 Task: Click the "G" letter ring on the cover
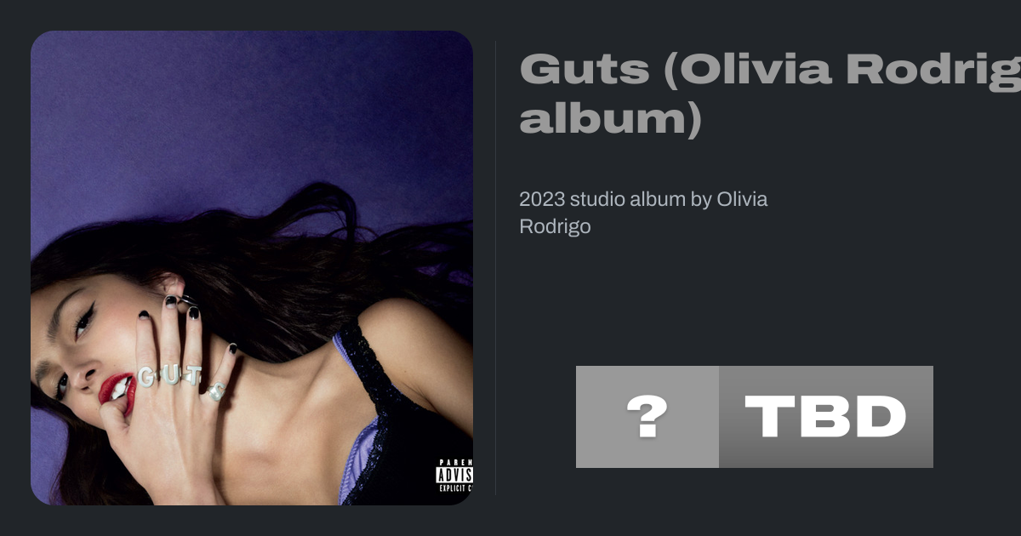146,376
